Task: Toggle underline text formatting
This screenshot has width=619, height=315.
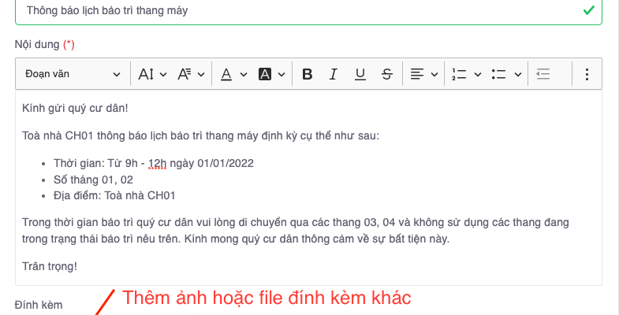Action: [x=360, y=74]
